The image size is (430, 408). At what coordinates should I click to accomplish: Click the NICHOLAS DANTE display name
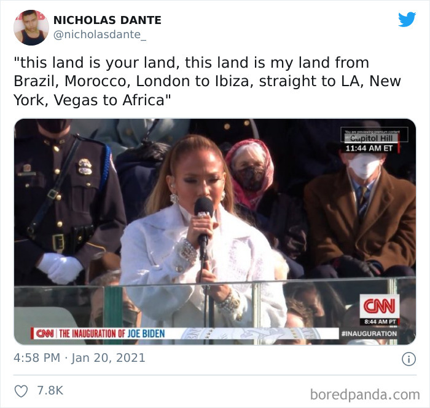pos(107,20)
